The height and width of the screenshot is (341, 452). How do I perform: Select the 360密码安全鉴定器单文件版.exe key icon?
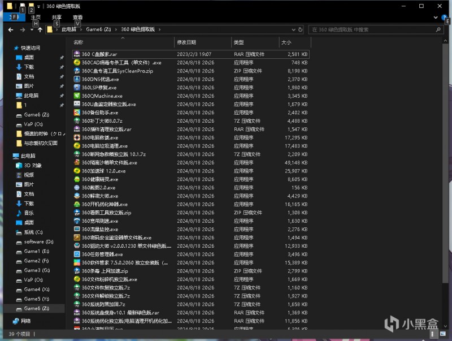point(77,238)
